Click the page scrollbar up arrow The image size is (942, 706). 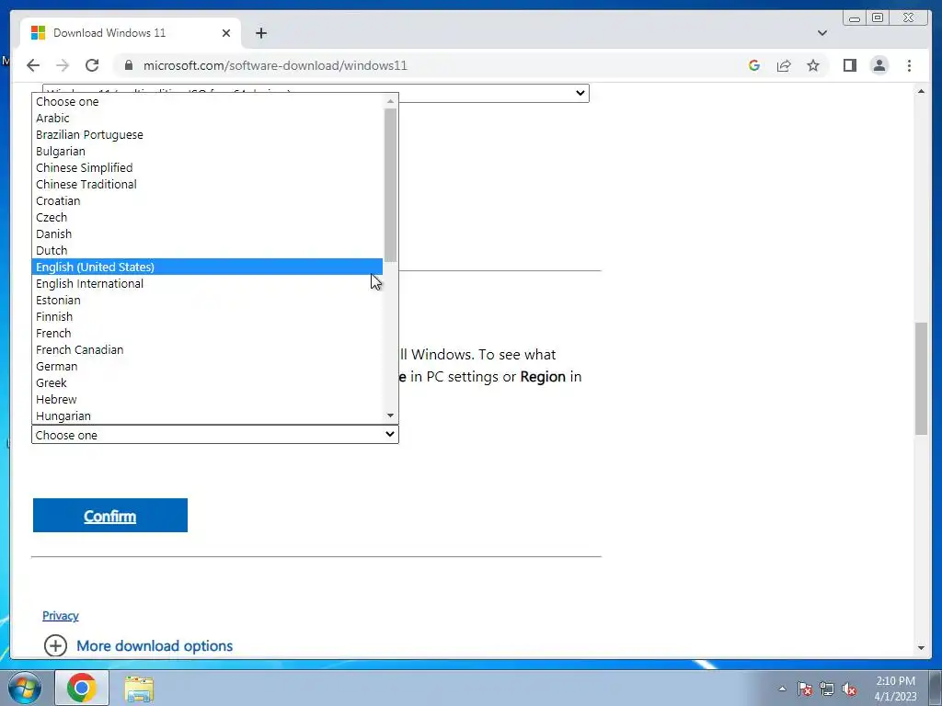click(922, 91)
